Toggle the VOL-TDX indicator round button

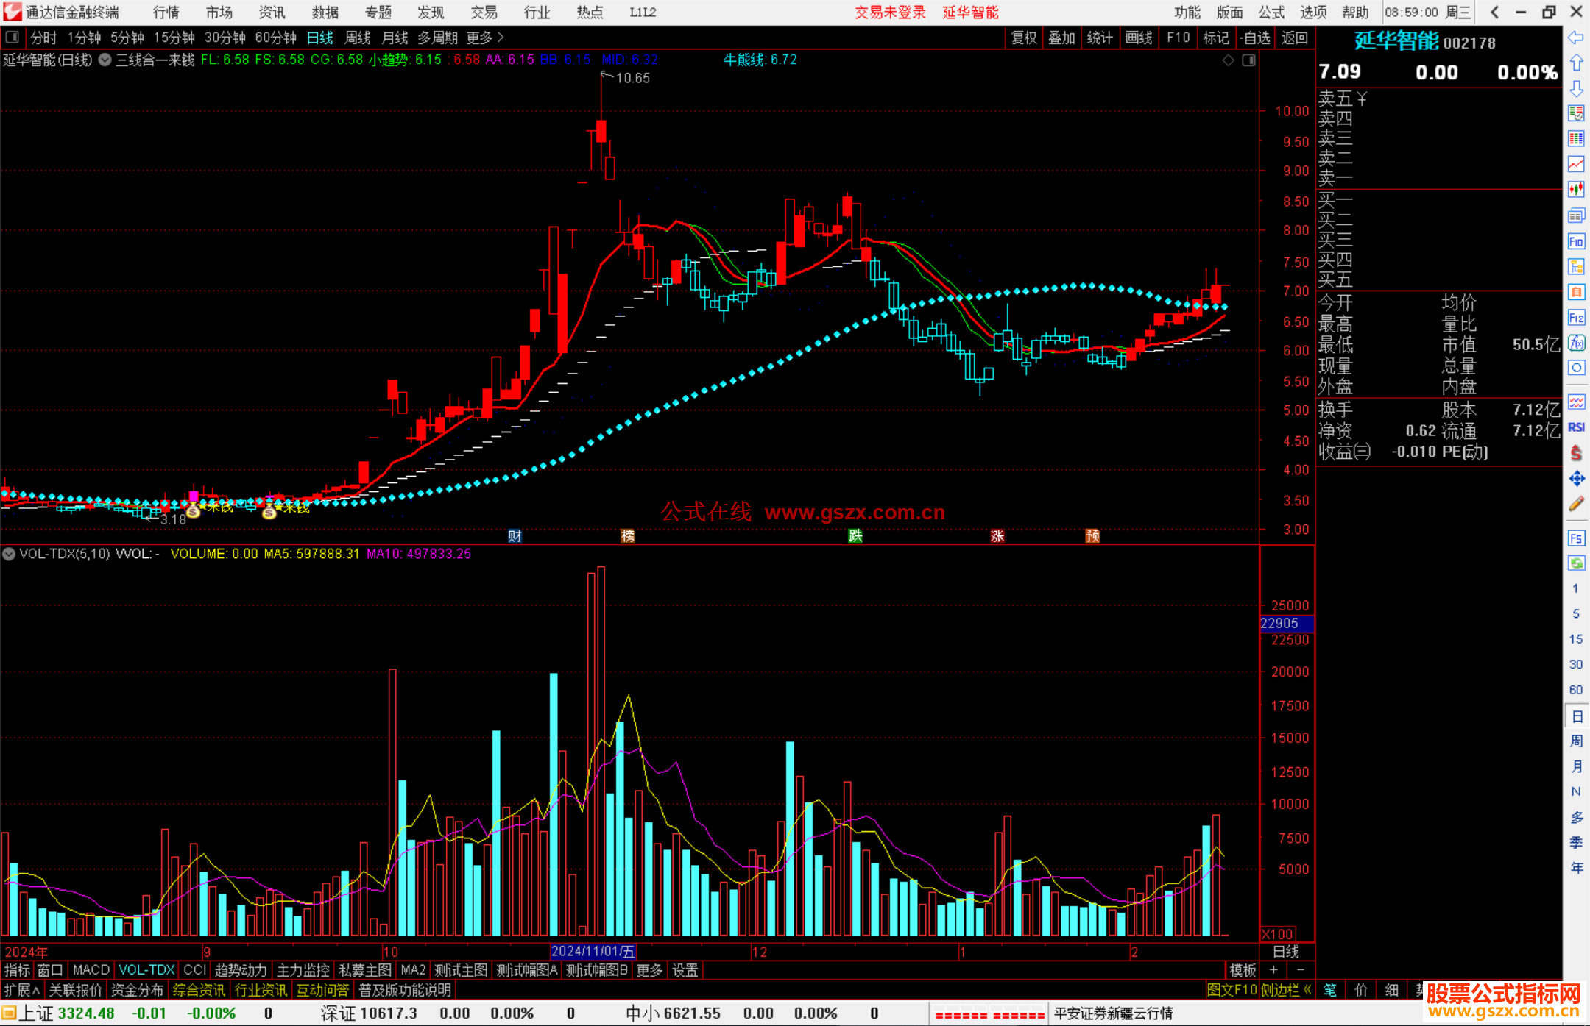(9, 554)
